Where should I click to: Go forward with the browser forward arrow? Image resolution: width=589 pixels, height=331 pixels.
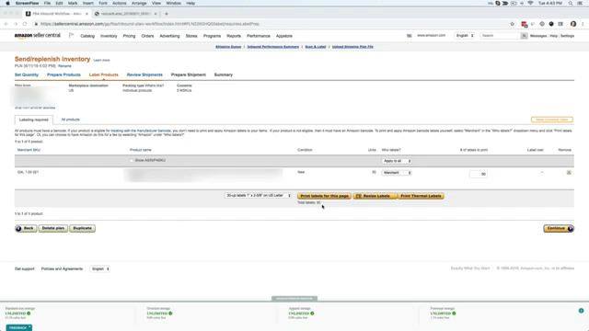pos(16,24)
